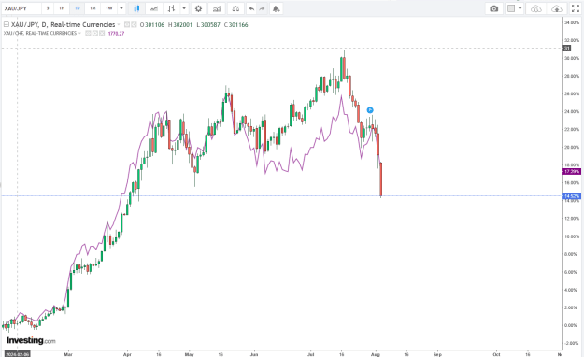Click the 0.00% price axis label
The height and width of the screenshot is (357, 584).
tap(571, 325)
